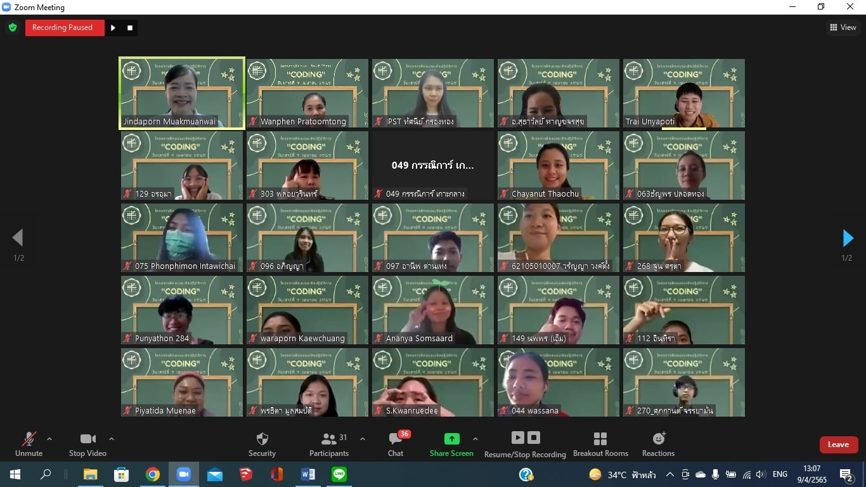
Task: Open the Participants panel icon
Action: click(329, 439)
